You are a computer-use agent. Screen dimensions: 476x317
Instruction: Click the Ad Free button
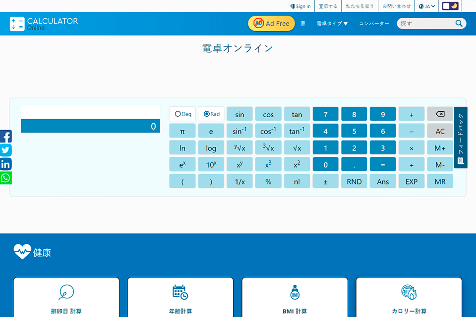click(x=271, y=23)
